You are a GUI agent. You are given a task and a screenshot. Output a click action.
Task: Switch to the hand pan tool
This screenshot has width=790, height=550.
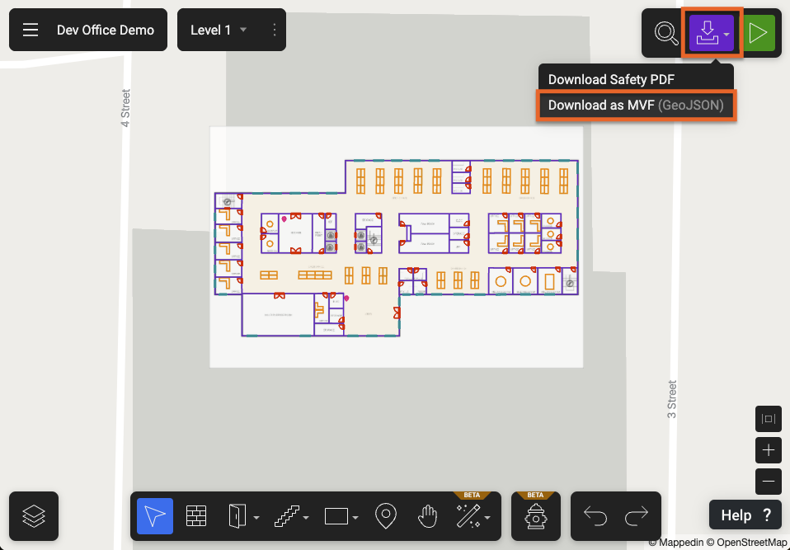point(426,516)
